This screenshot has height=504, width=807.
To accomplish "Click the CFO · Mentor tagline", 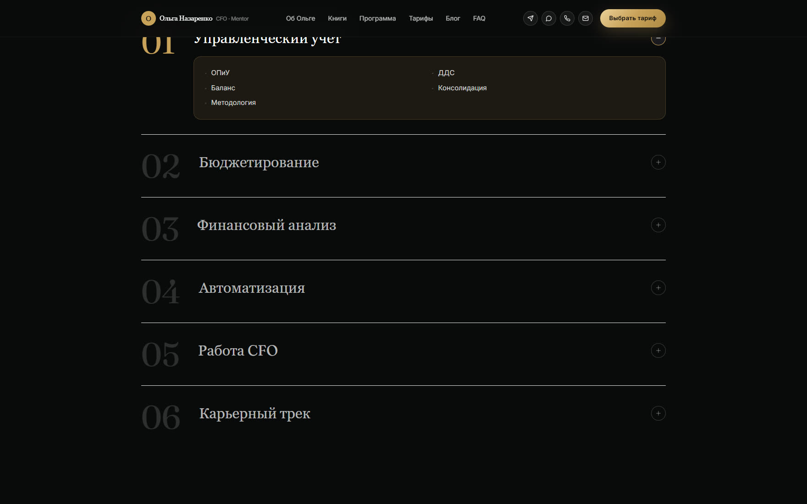I will (232, 19).
